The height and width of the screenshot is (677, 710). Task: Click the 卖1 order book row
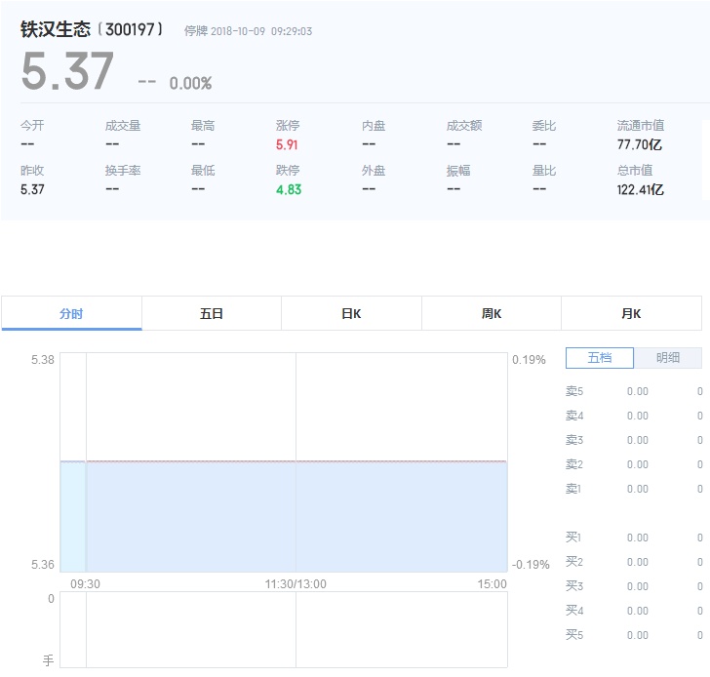(x=633, y=489)
